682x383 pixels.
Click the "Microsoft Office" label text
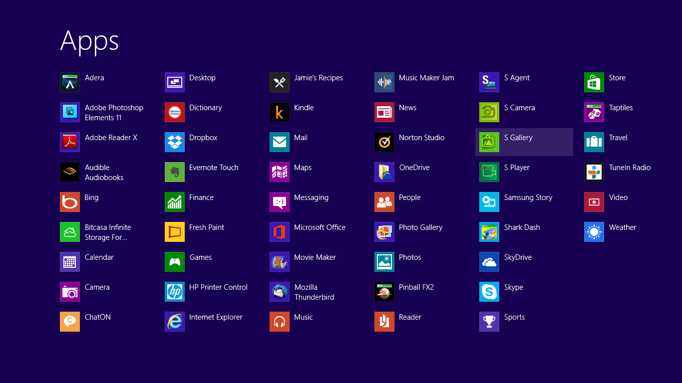[x=320, y=227]
